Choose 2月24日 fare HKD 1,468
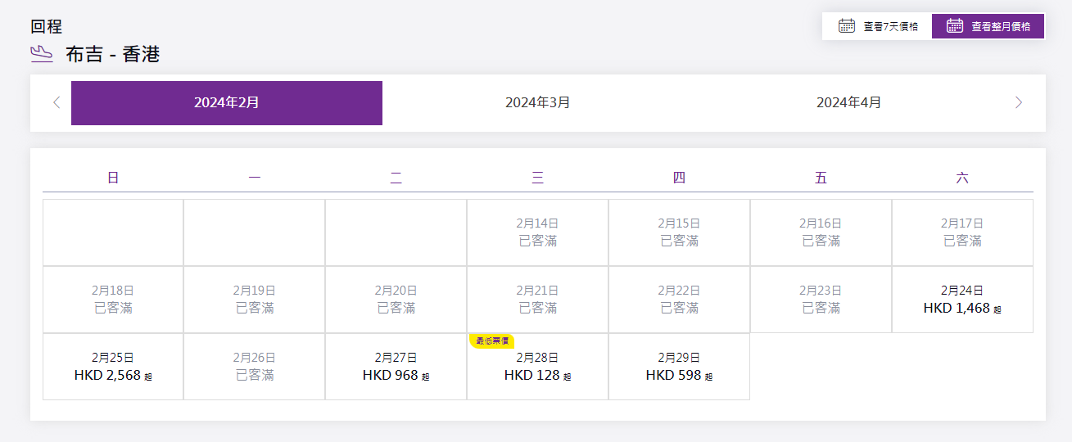1072x442 pixels. coord(962,300)
